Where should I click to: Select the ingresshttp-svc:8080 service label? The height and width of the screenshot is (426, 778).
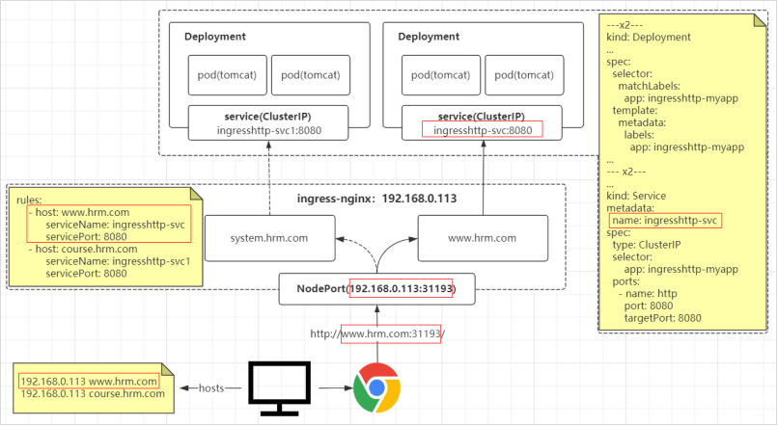(483, 130)
